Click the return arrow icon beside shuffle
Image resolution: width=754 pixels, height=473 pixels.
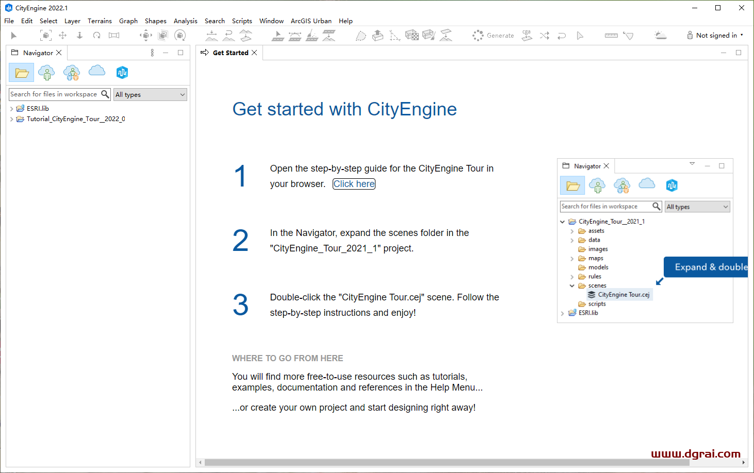click(x=562, y=36)
